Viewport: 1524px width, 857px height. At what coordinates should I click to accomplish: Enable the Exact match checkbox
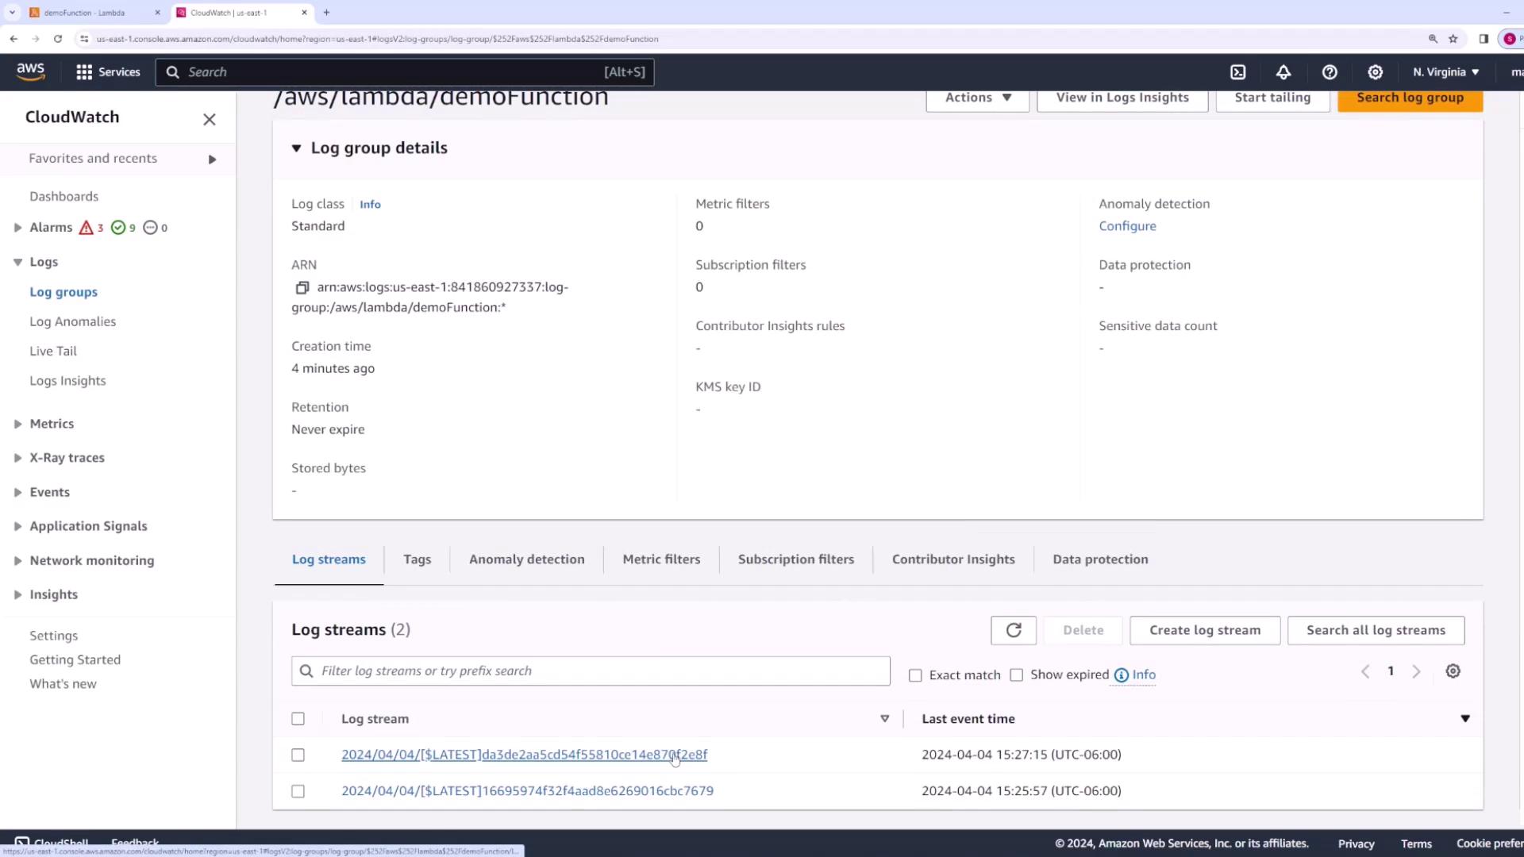(x=915, y=675)
